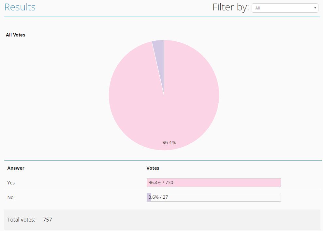The height and width of the screenshot is (231, 323).
Task: Select the small purple pie slice
Action: [159, 49]
